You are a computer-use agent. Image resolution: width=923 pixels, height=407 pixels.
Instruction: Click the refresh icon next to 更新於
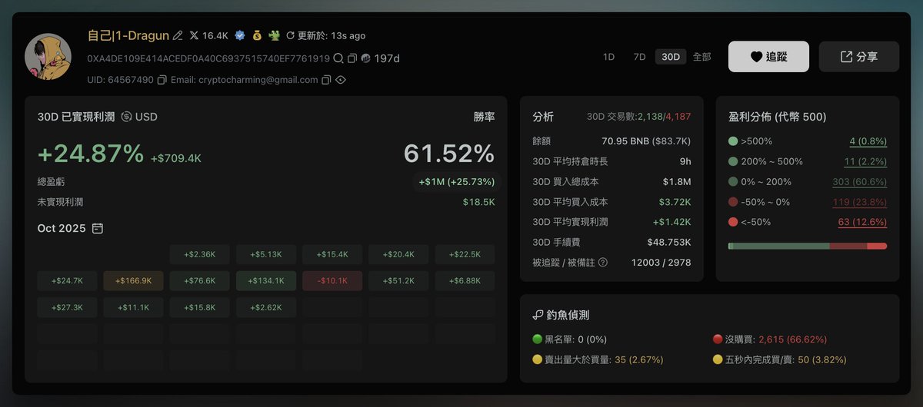tap(290, 36)
